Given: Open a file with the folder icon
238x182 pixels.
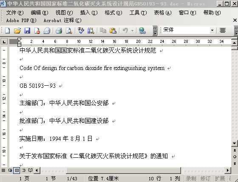Looking at the screenshot, I should point(17,31).
